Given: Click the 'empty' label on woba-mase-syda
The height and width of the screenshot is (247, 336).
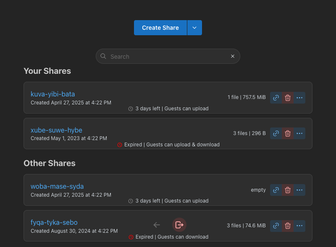Looking at the screenshot, I should click(258, 190).
